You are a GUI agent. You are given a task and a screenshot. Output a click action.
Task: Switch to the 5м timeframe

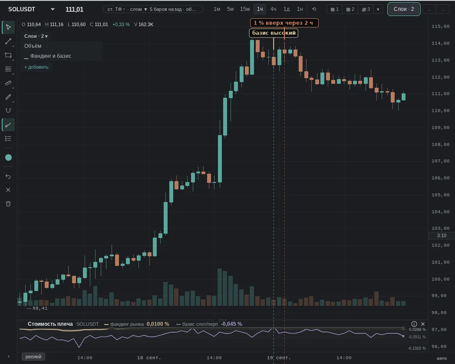230,9
